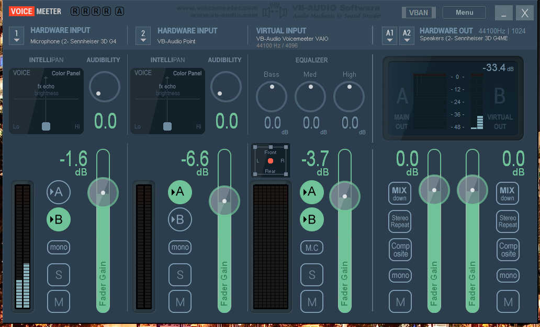Click the VBAN button
This screenshot has height=327, width=540.
coord(419,13)
